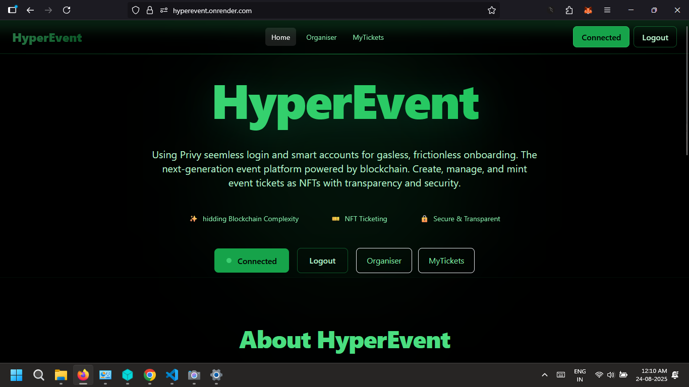Image resolution: width=689 pixels, height=387 pixels.
Task: Reload the HyperEvent page
Action: pos(67,10)
